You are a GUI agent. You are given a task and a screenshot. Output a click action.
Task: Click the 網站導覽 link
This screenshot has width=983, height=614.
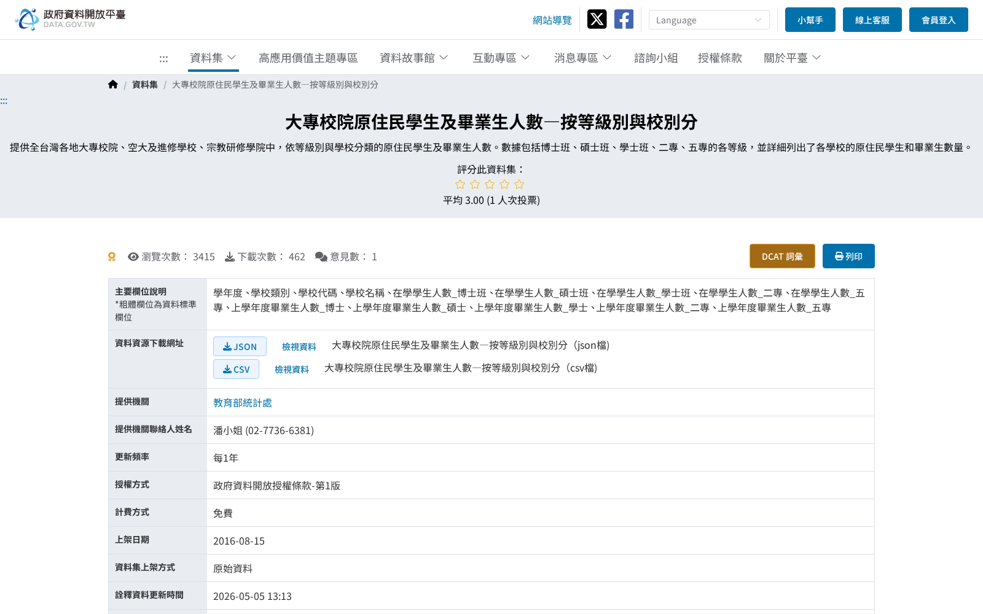tap(552, 20)
